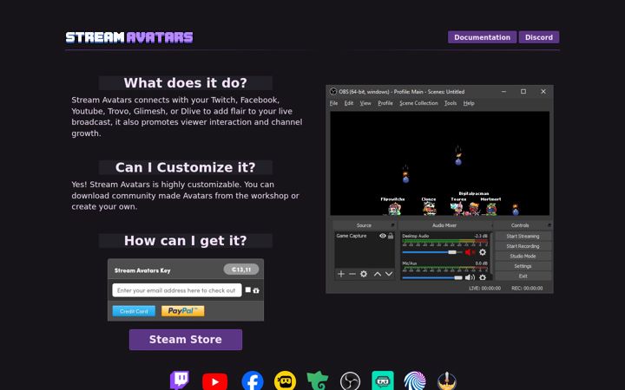
Task: Open the Discord link
Action: [538, 37]
